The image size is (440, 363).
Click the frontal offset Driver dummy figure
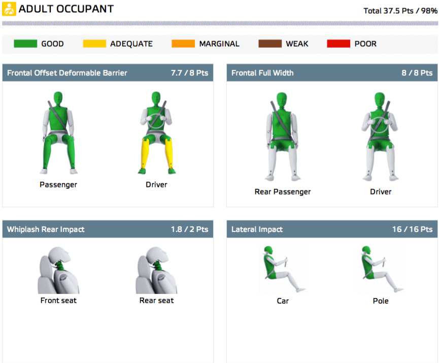pyautogui.click(x=156, y=133)
